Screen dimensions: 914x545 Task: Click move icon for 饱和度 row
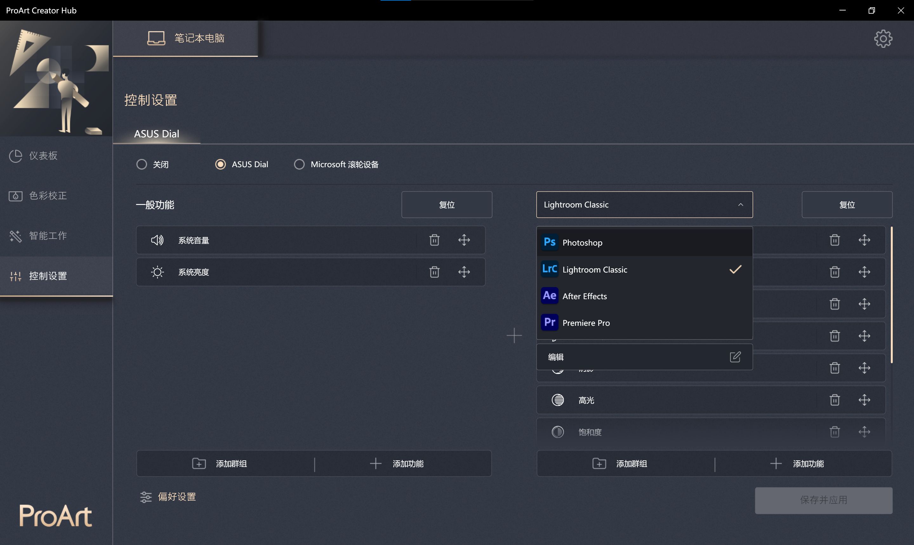coord(864,432)
